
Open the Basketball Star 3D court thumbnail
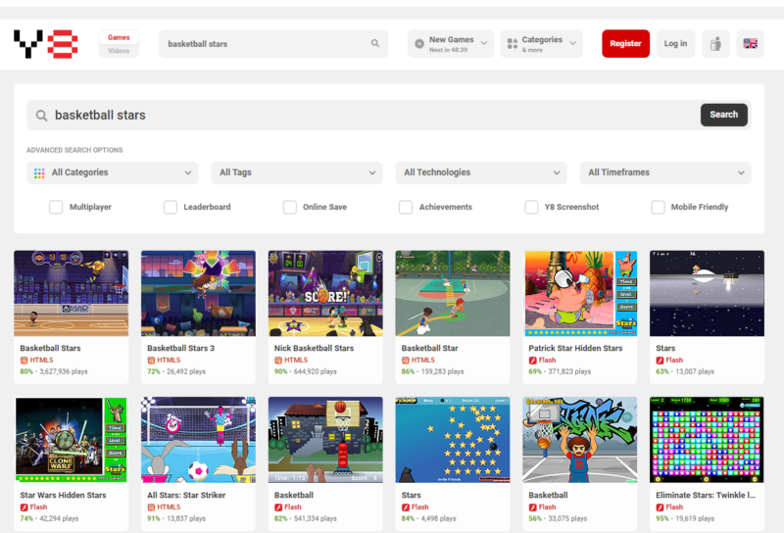click(453, 294)
